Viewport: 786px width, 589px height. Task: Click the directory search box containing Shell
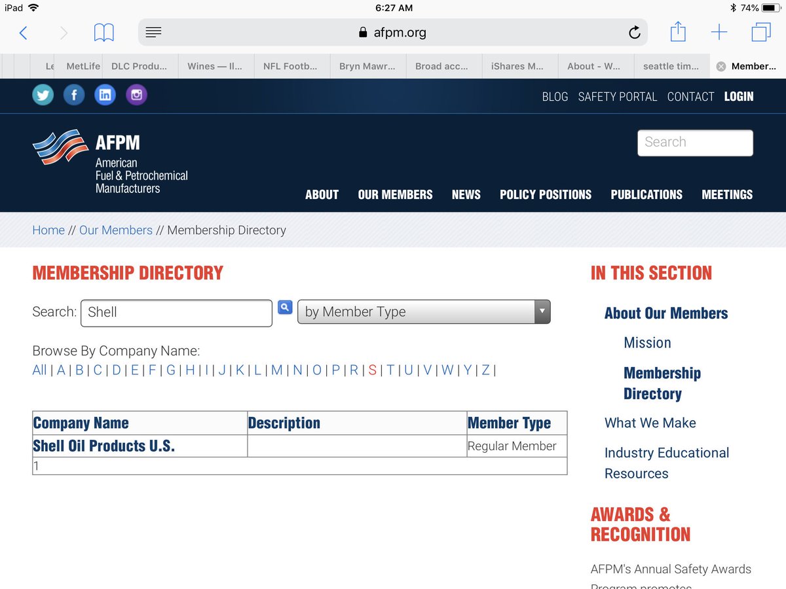point(176,313)
